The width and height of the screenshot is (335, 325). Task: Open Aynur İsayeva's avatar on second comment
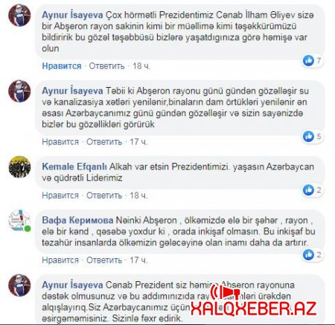tap(19, 91)
